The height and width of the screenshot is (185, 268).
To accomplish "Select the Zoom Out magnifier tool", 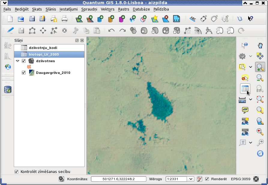I will tap(260, 78).
